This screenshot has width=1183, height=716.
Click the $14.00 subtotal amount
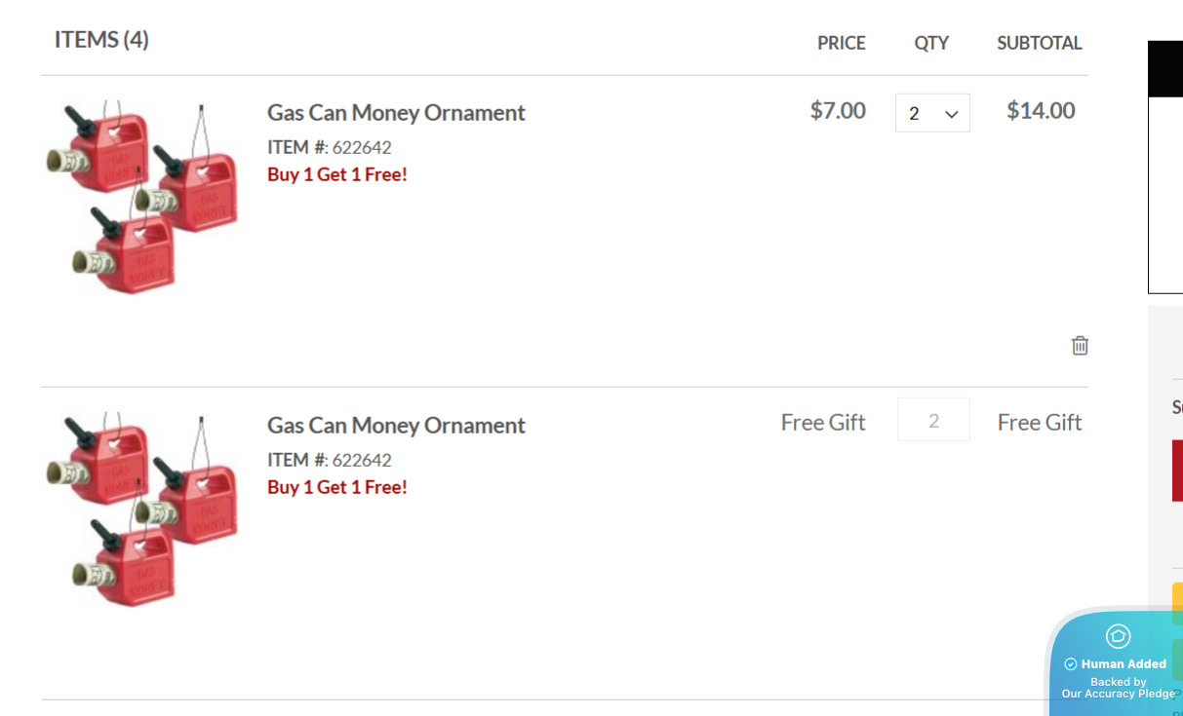pos(1041,110)
